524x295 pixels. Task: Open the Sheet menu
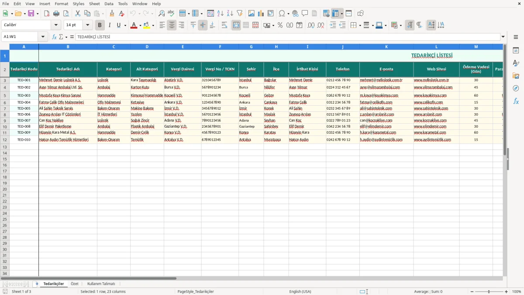point(94,3)
